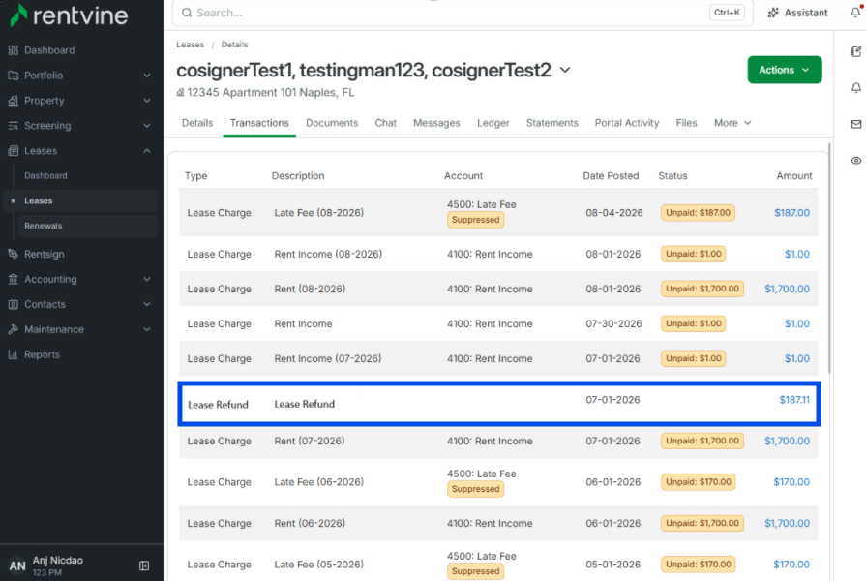Select the Rent Income 07-30-2026 row description

[x=303, y=324]
